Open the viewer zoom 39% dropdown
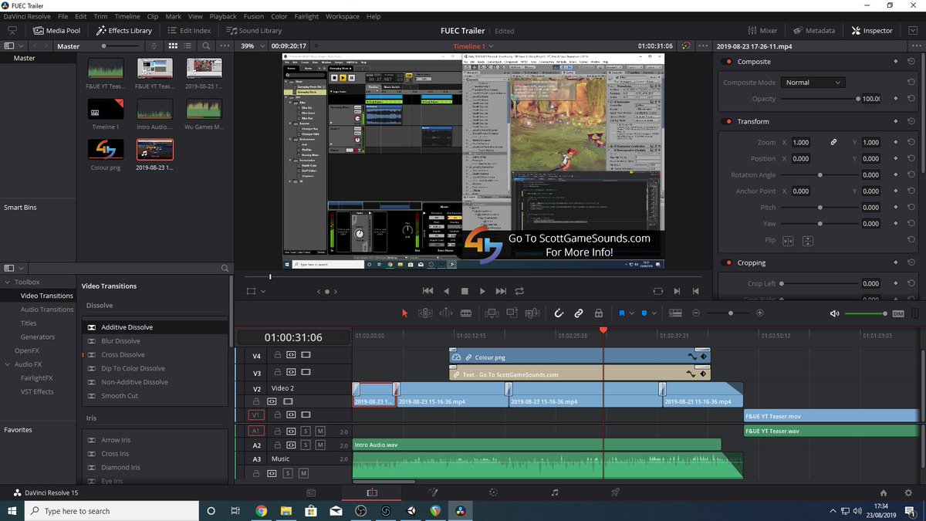The image size is (926, 521). [252, 46]
